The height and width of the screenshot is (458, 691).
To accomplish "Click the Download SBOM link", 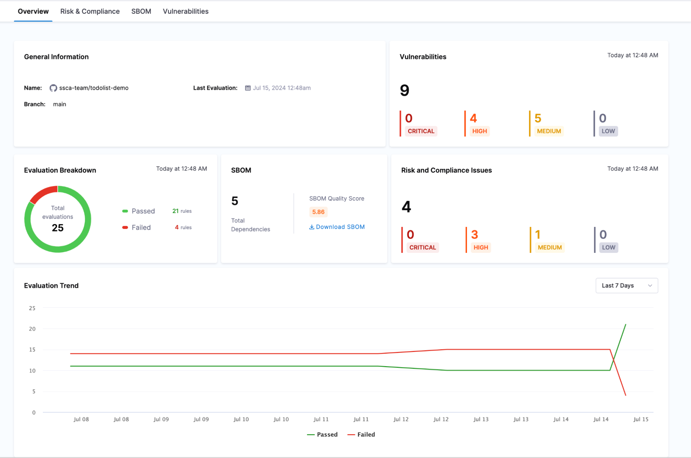I will click(x=340, y=227).
